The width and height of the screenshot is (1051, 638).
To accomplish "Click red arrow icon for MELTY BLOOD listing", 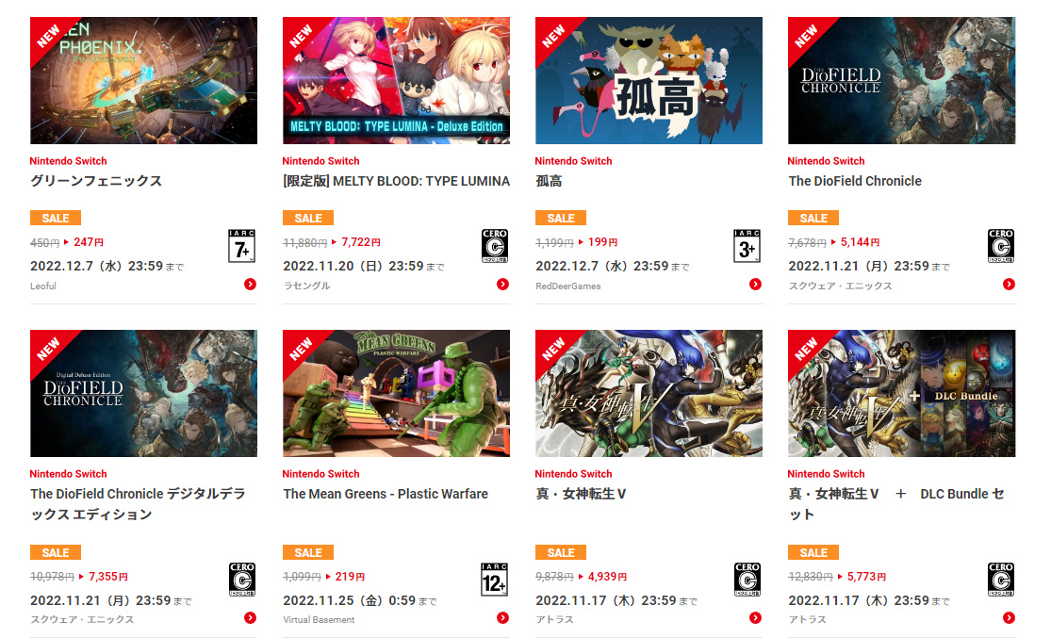I will point(502,285).
